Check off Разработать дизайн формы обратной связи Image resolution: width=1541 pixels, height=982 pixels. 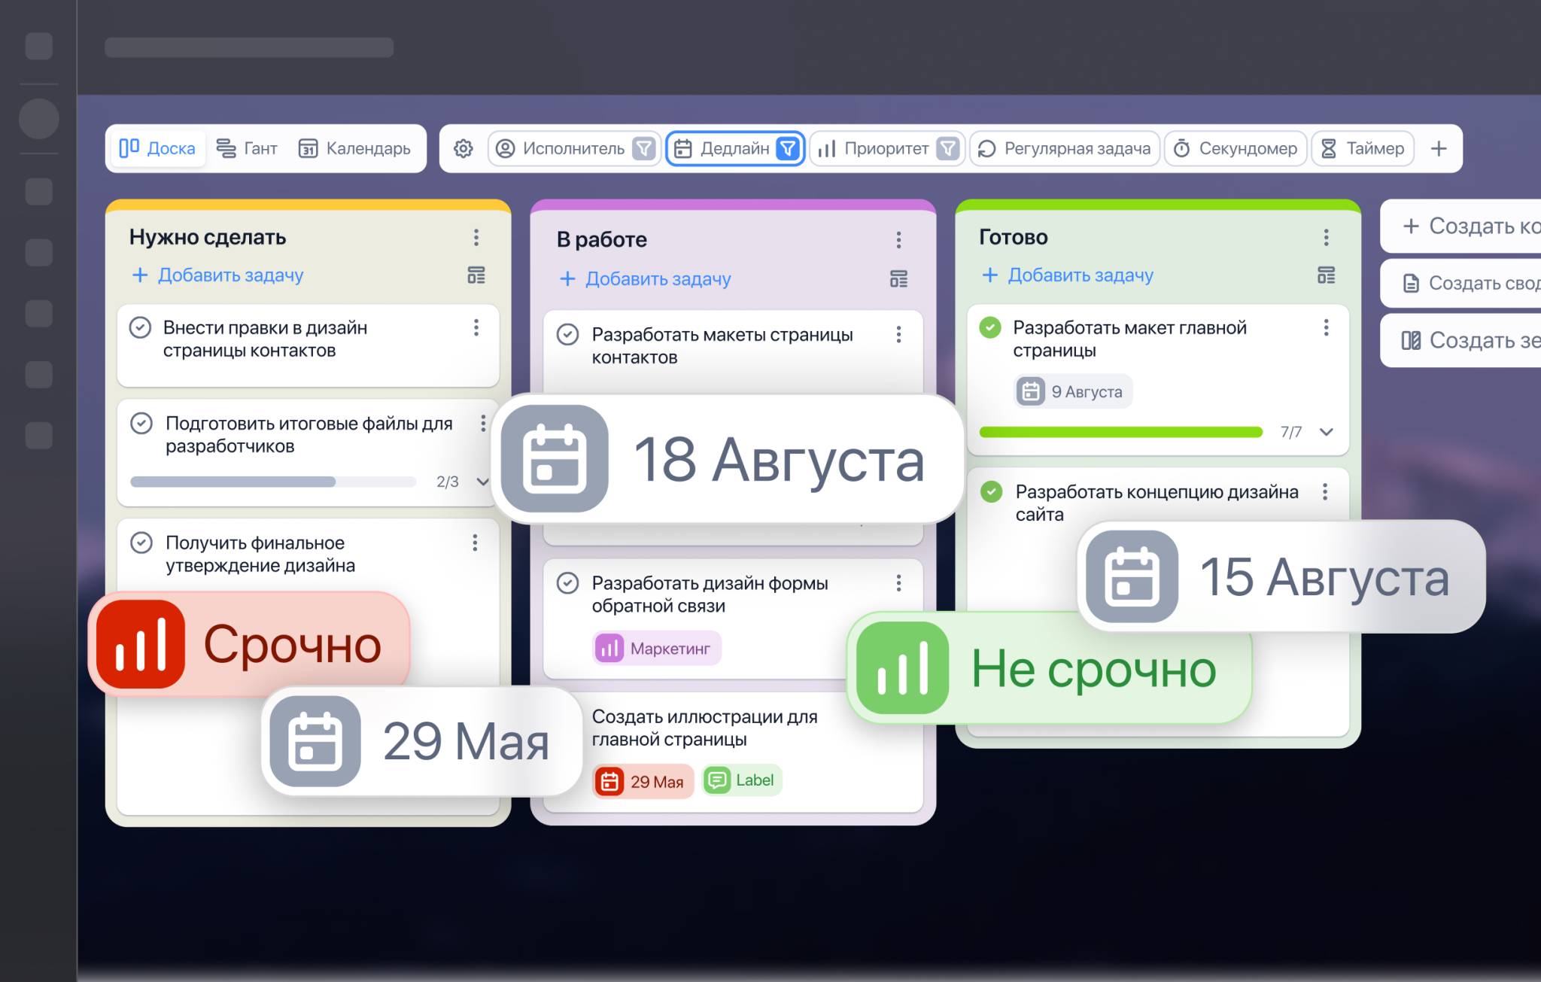pos(567,583)
